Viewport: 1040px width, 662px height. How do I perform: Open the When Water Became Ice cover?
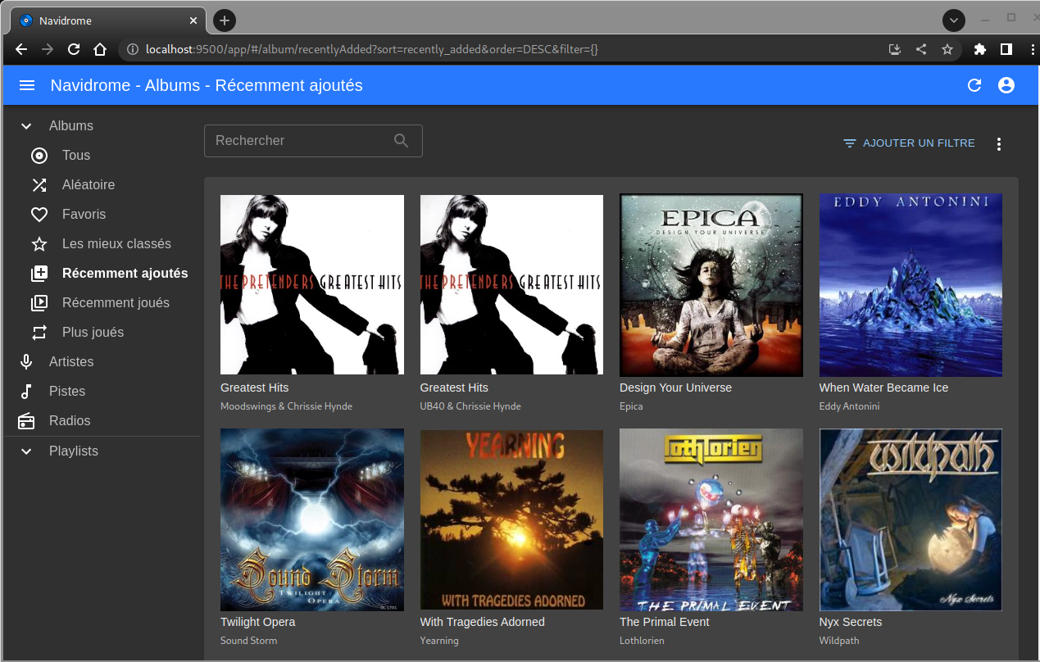[x=911, y=285]
